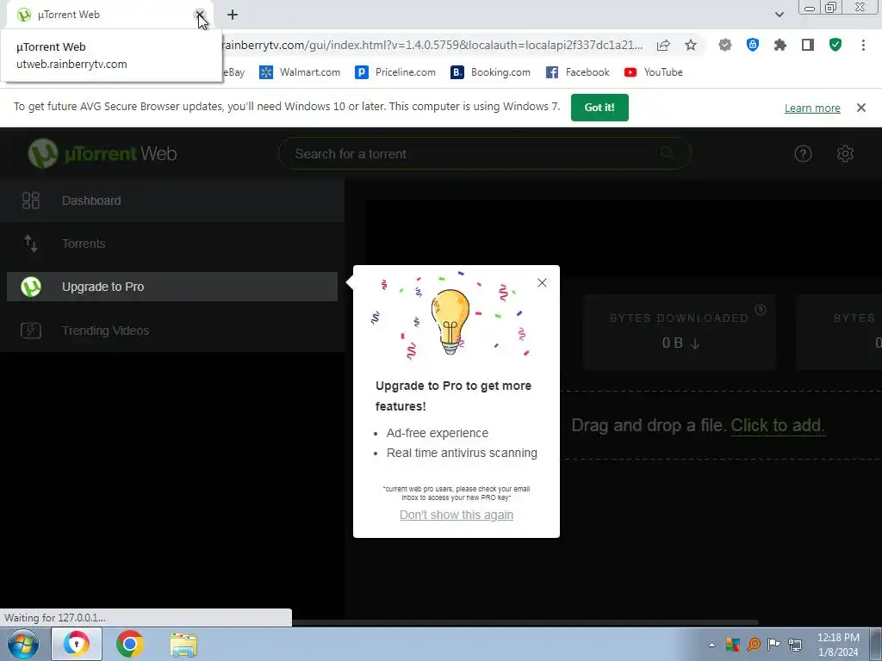Click the horizontal scrollbar at page bottom

tap(525, 622)
